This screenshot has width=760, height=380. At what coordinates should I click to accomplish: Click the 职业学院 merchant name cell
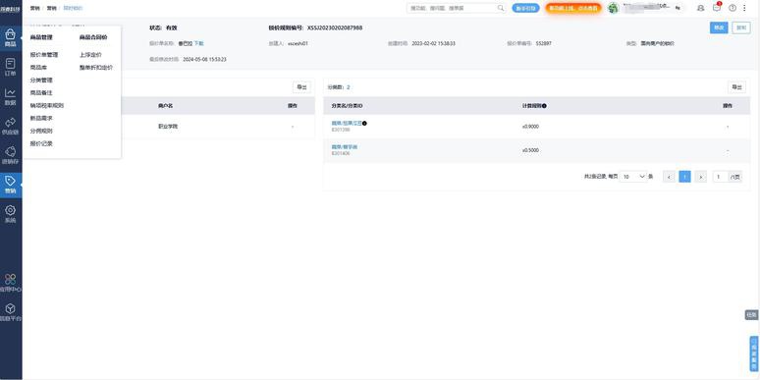168,127
